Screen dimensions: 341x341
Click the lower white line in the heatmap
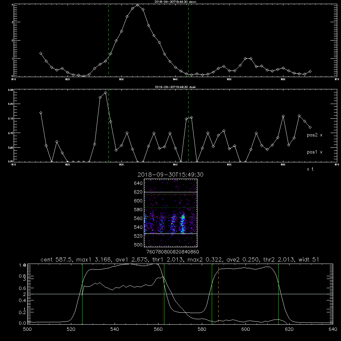pyautogui.click(x=171, y=234)
